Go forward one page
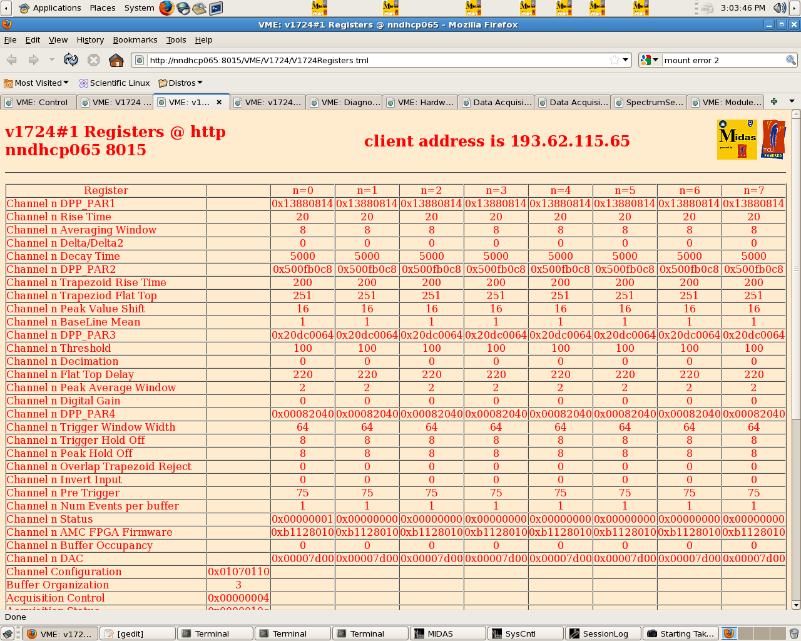The height and width of the screenshot is (641, 801). tap(33, 60)
